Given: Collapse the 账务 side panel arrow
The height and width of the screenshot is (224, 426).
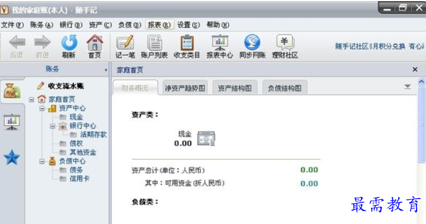Looking at the screenshot, I should click(x=106, y=70).
